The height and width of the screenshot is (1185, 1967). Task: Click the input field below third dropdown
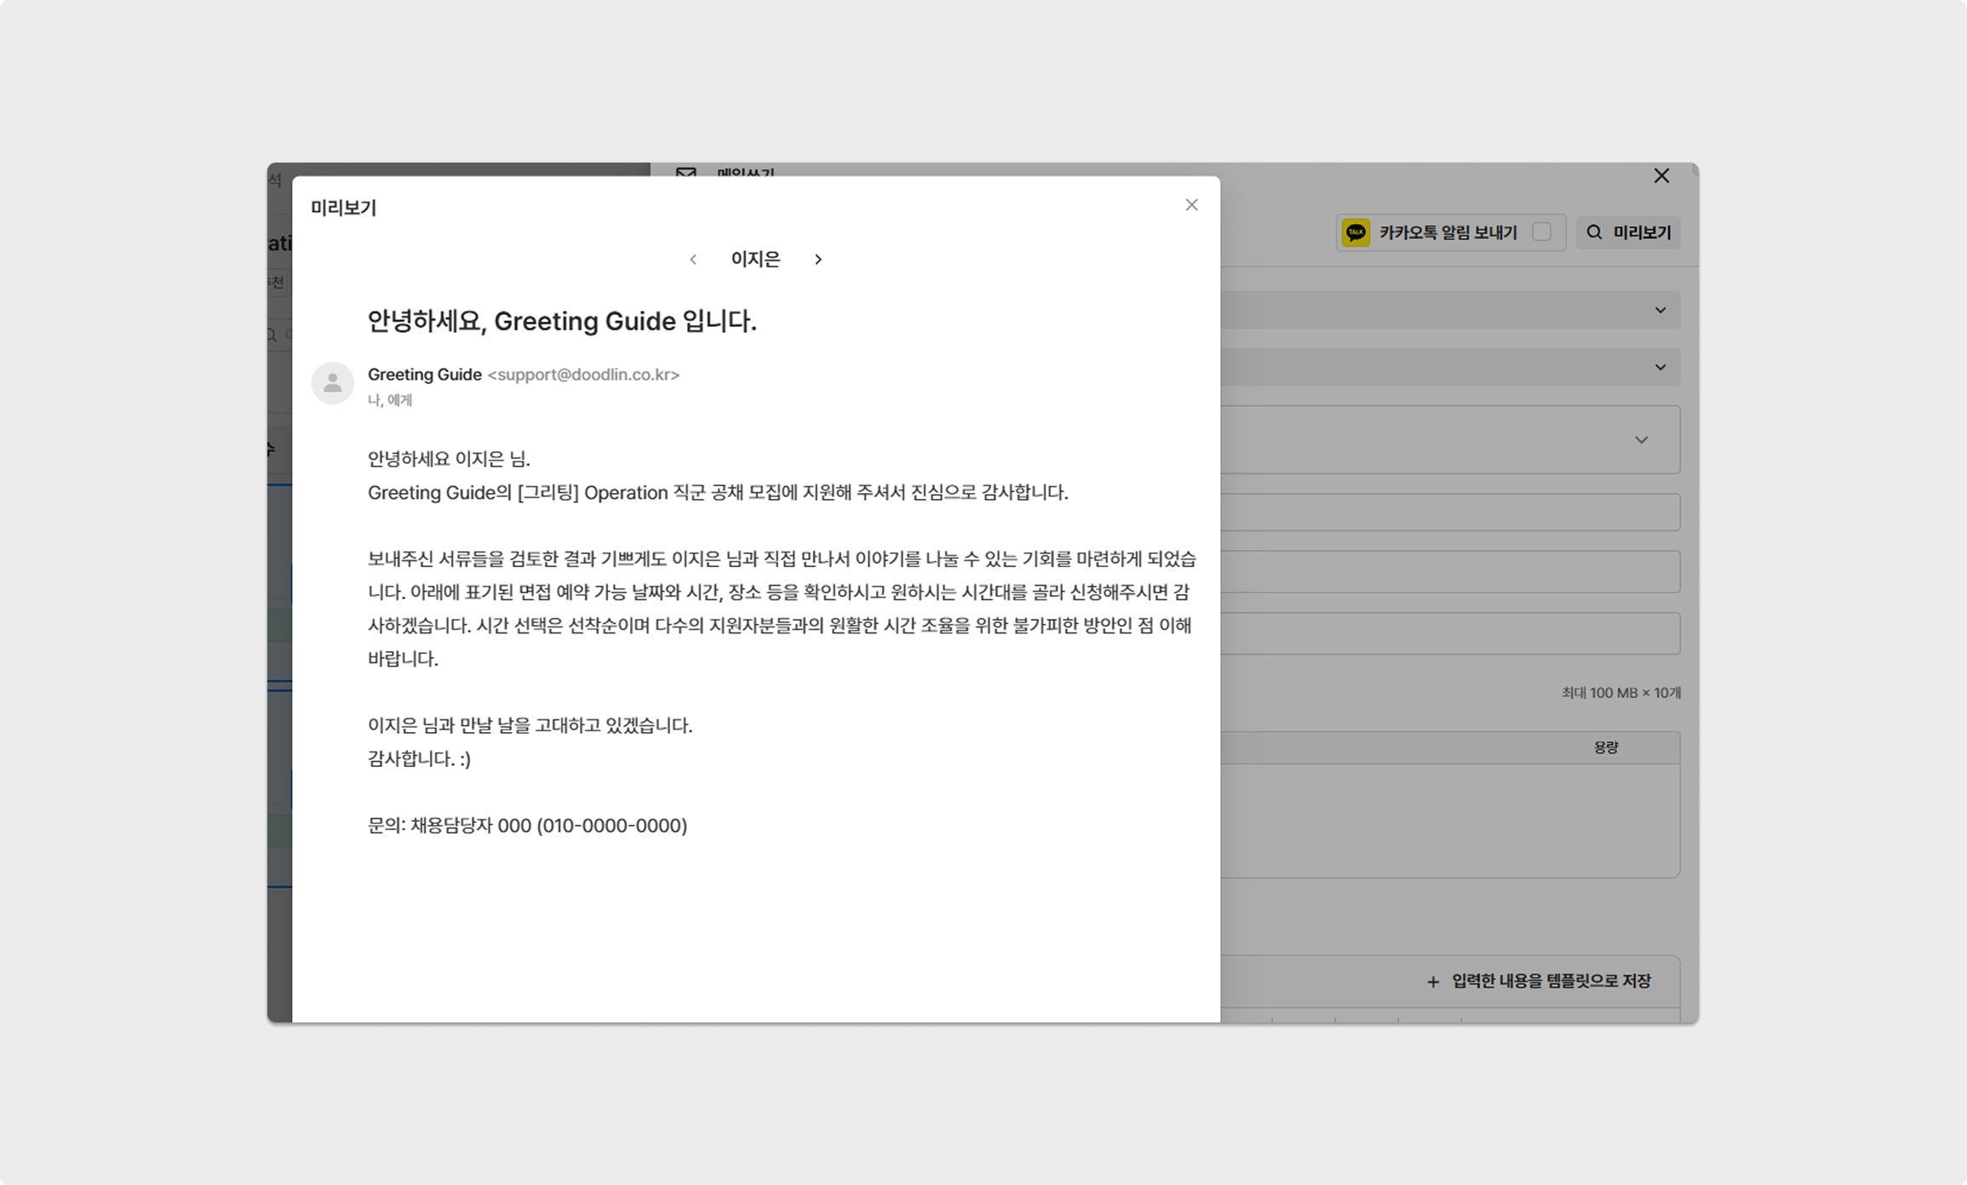coord(1449,512)
